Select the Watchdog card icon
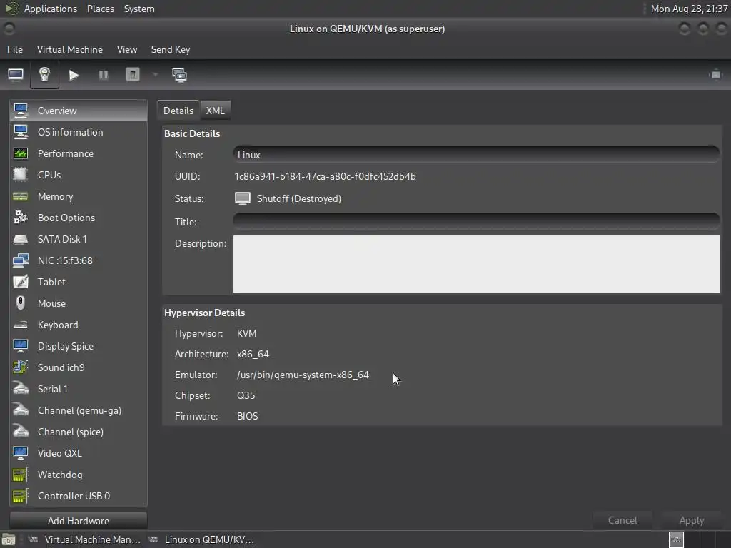 tap(21, 475)
